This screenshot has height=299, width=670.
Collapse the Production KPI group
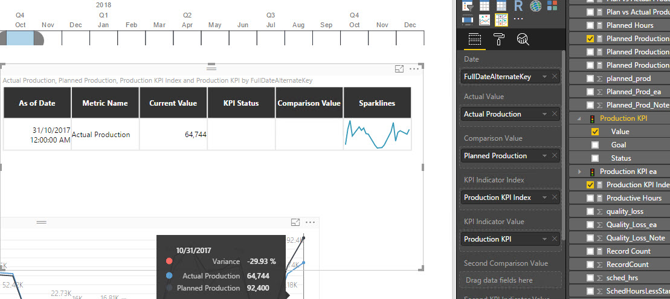579,118
